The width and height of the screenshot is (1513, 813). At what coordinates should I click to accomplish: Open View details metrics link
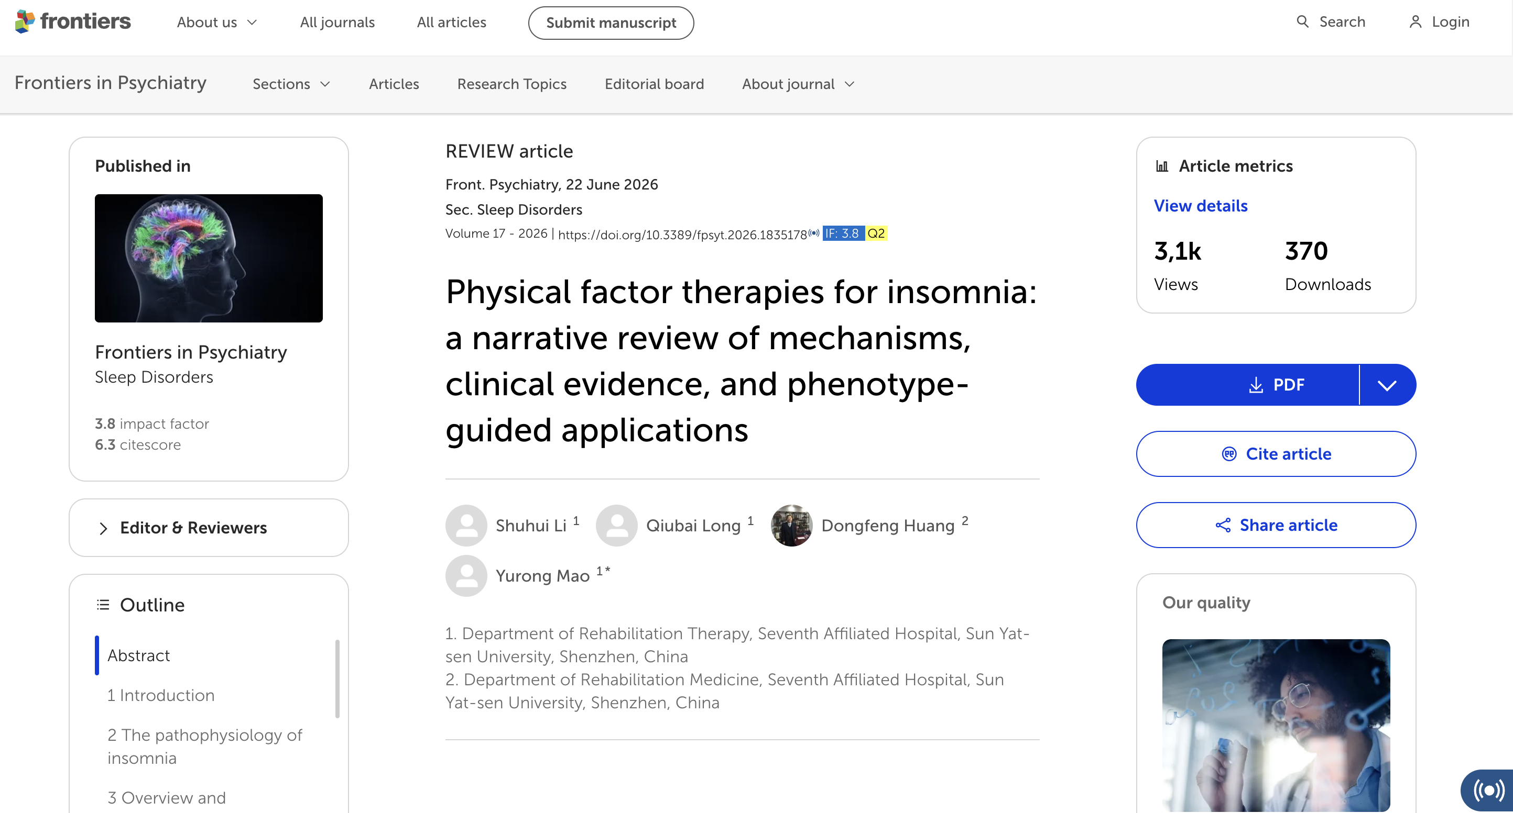[1201, 206]
